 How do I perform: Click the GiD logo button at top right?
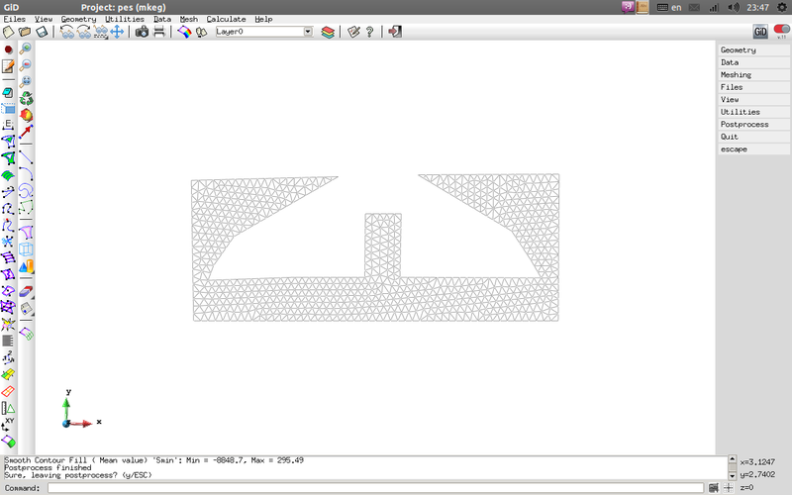tap(760, 32)
